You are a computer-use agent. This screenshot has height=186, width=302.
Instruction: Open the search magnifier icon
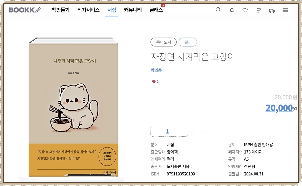[x=219, y=10]
